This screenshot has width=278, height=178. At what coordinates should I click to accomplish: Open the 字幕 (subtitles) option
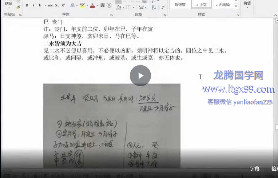pyautogui.click(x=254, y=168)
